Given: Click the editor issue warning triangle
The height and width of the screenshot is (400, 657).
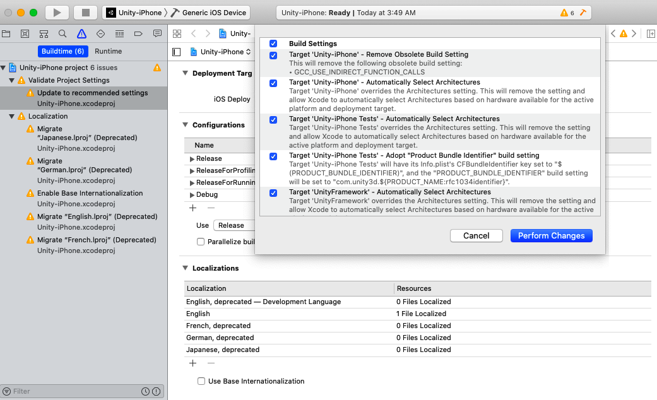Looking at the screenshot, I should pyautogui.click(x=624, y=33).
